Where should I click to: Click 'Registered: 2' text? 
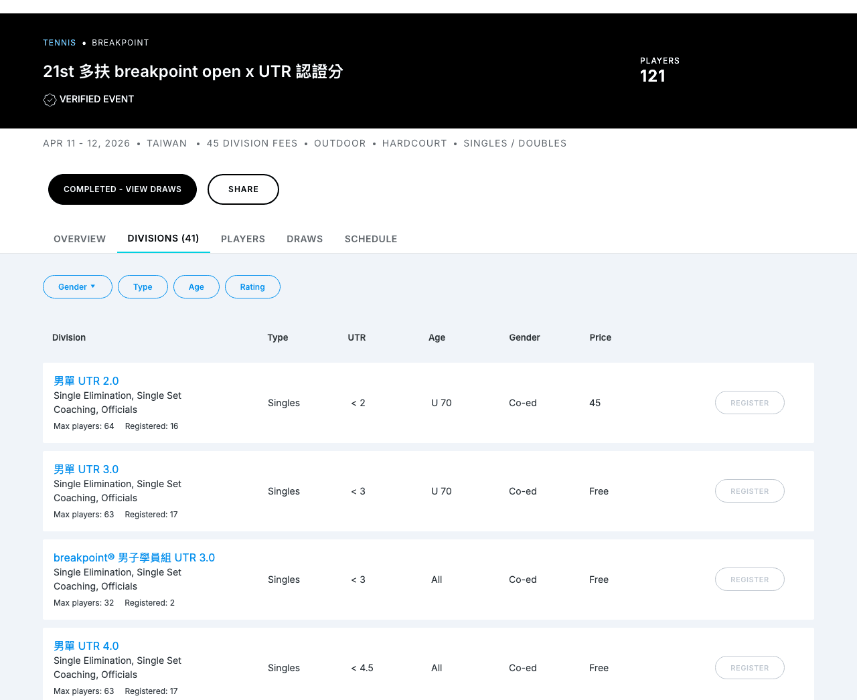click(150, 603)
